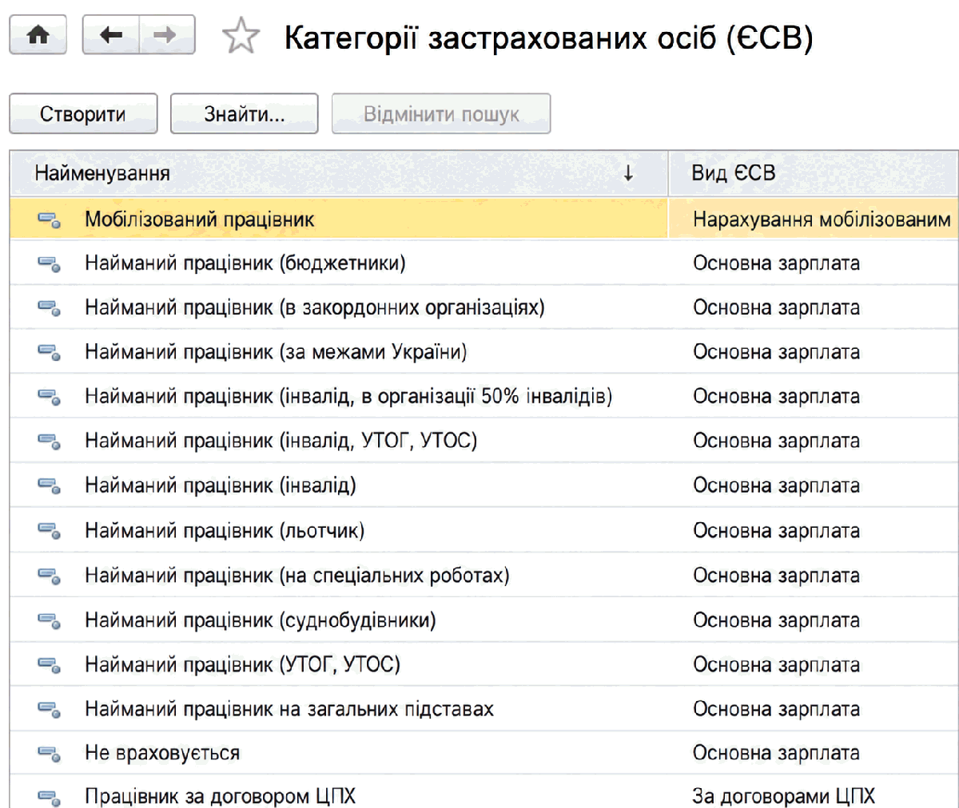Image resolution: width=959 pixels, height=808 pixels.
Task: Click icon of в закордонних організаціях row
Action: point(49,307)
